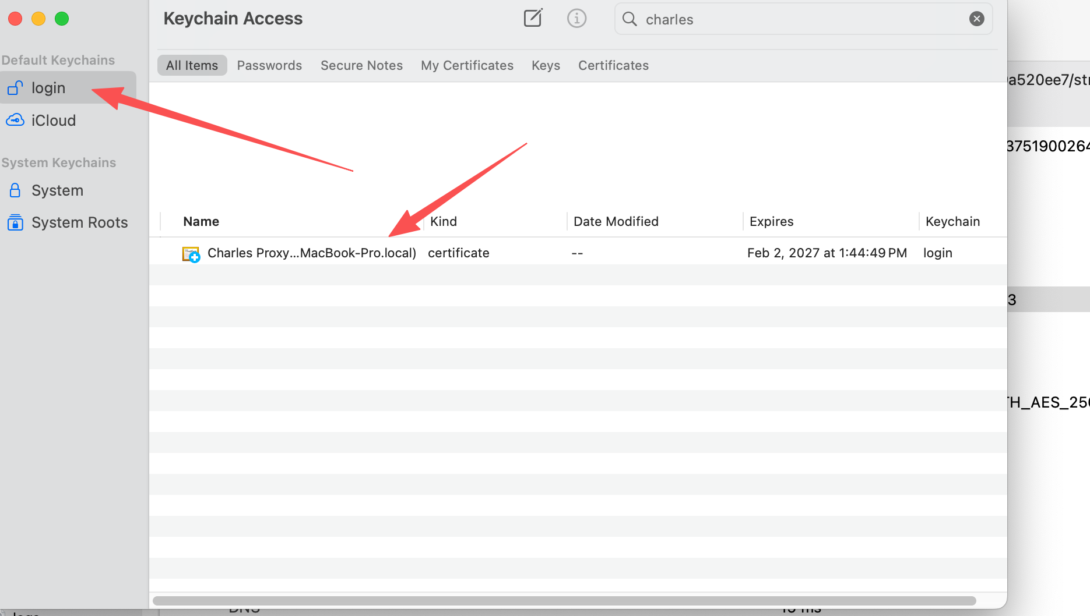
Task: Click the create new keychain item icon
Action: [533, 18]
